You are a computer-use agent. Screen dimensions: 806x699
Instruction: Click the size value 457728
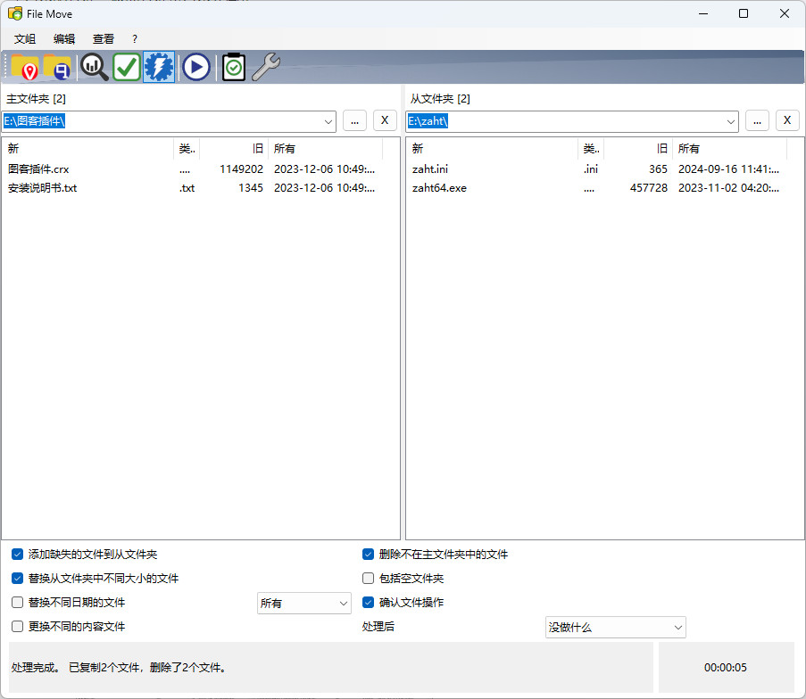[649, 188]
